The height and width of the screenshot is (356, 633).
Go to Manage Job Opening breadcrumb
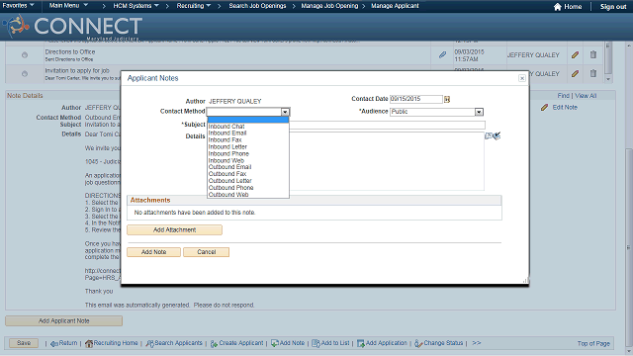[x=329, y=6]
